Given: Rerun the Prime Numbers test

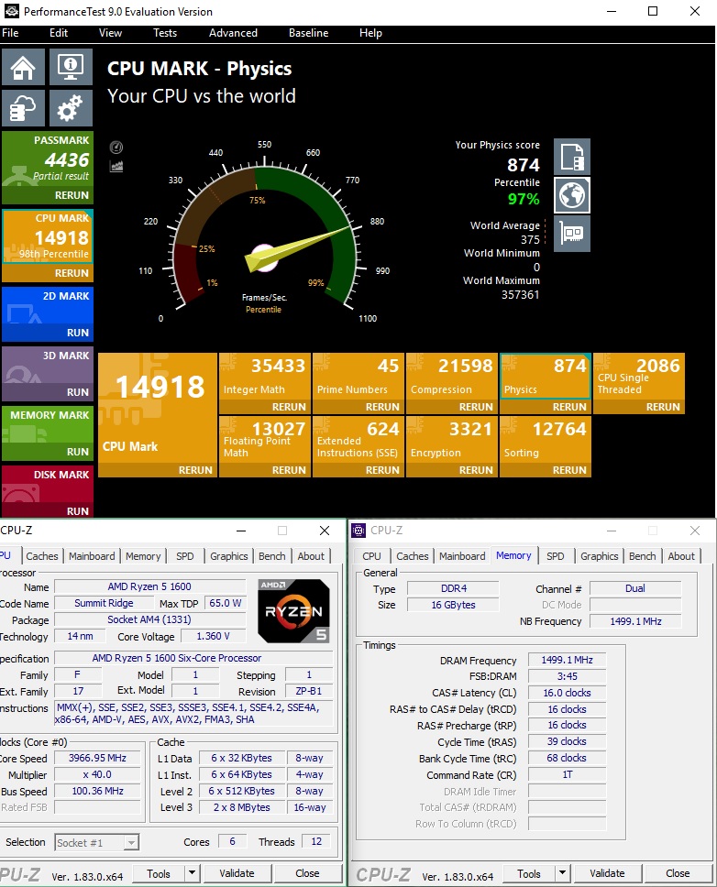Looking at the screenshot, I should click(x=382, y=407).
